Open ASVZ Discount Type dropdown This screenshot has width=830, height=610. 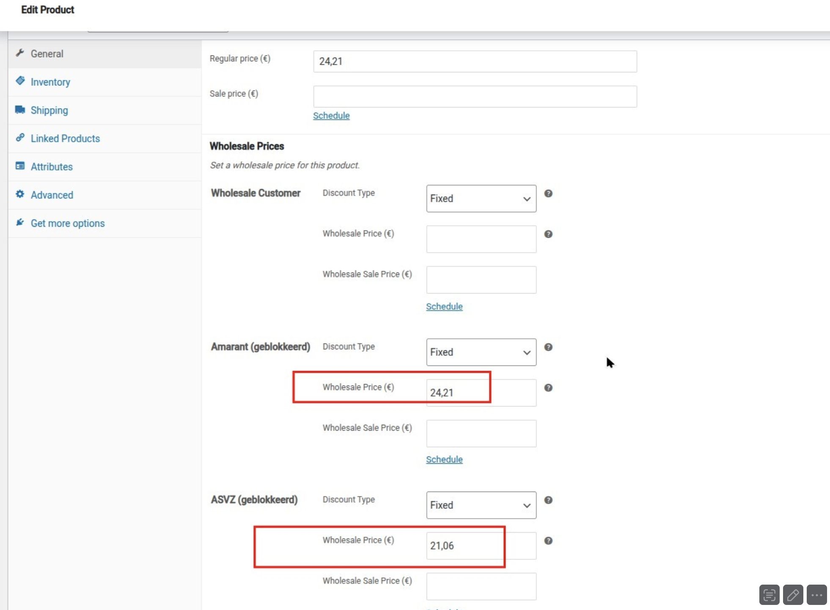(x=481, y=505)
